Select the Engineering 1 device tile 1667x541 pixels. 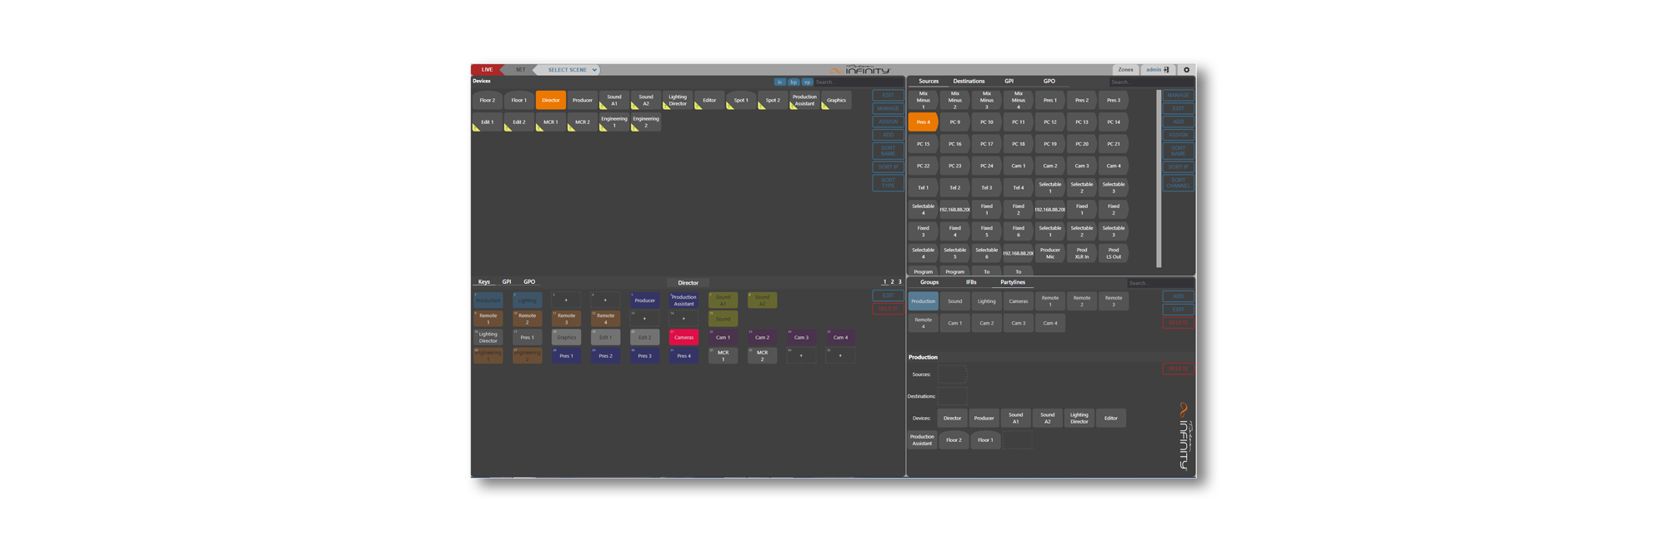click(614, 122)
